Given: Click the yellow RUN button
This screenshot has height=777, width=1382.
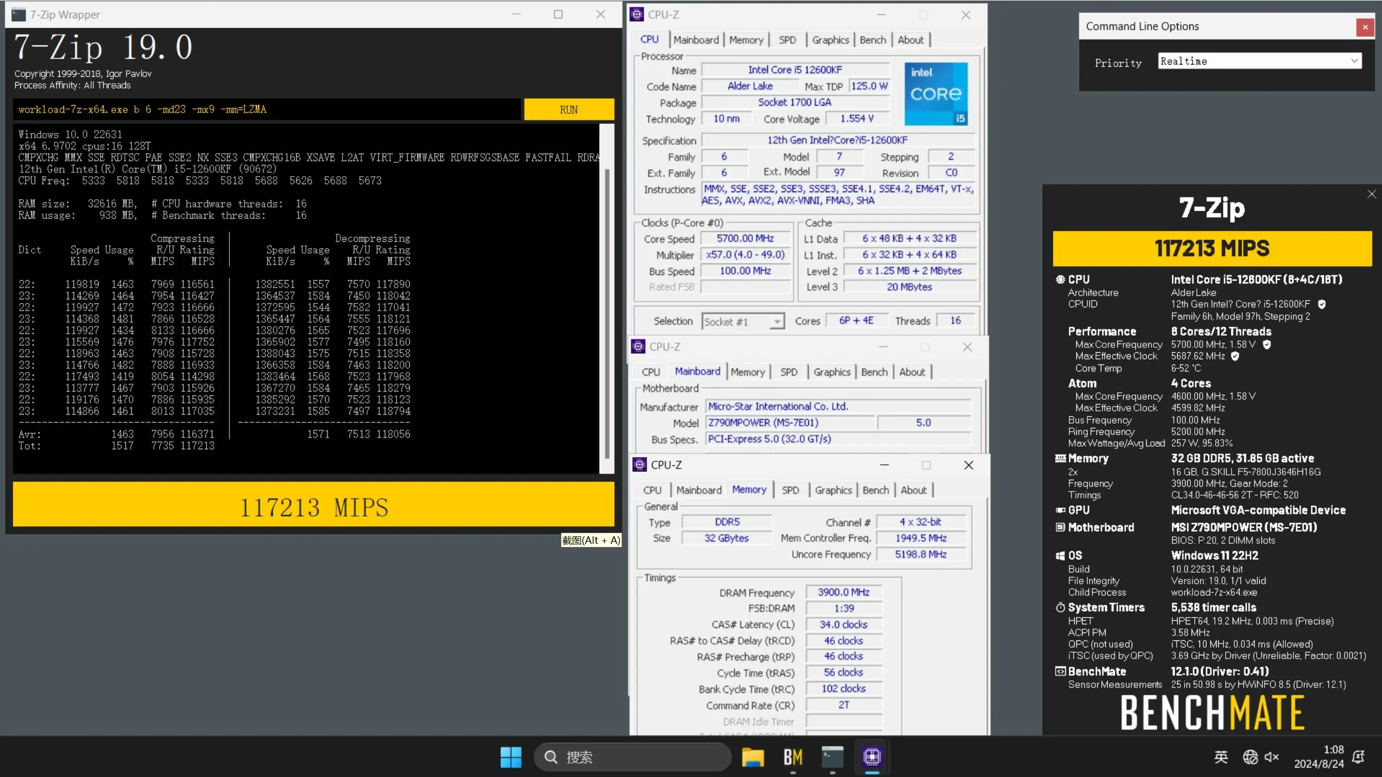Looking at the screenshot, I should point(569,109).
